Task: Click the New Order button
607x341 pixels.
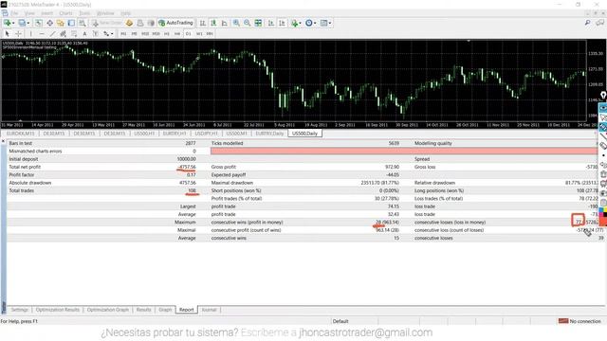Action: (x=106, y=23)
